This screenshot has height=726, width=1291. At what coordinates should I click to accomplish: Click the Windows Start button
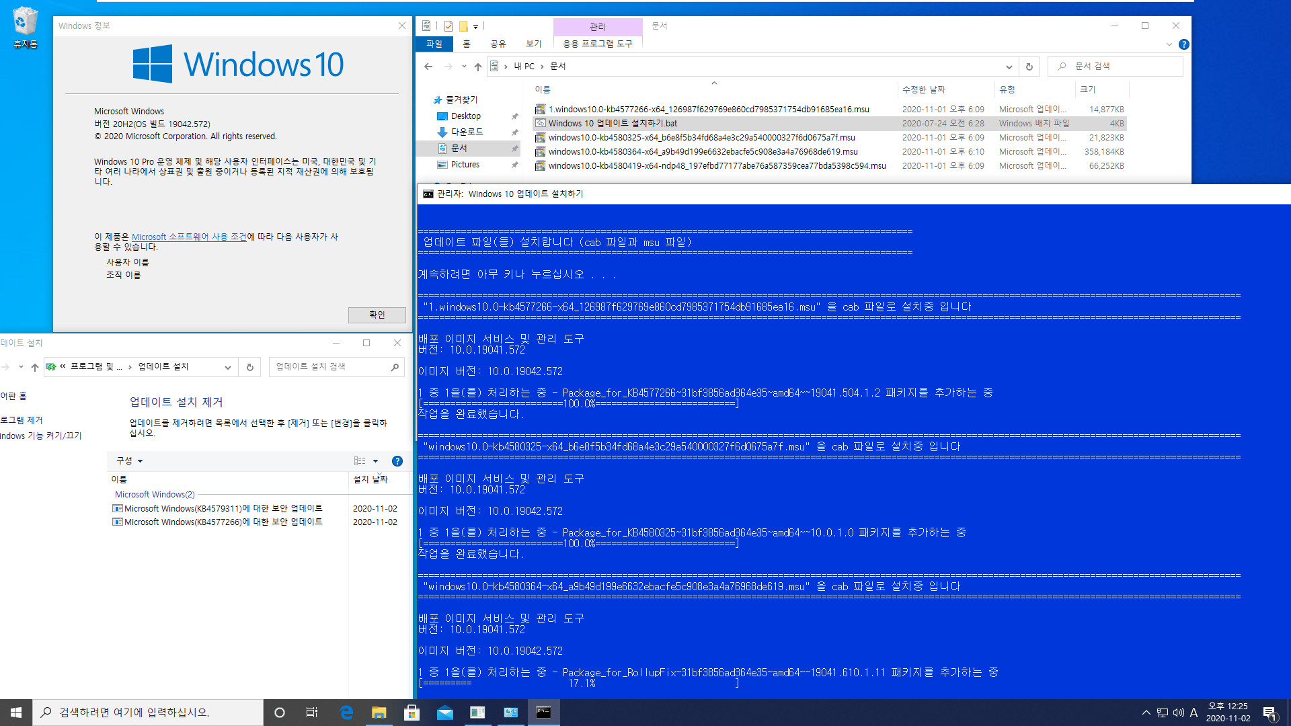click(16, 713)
